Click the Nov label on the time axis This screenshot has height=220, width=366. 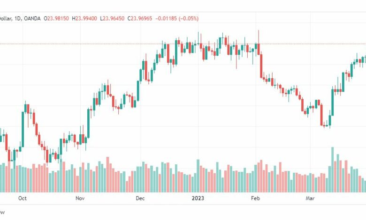pos(80,198)
